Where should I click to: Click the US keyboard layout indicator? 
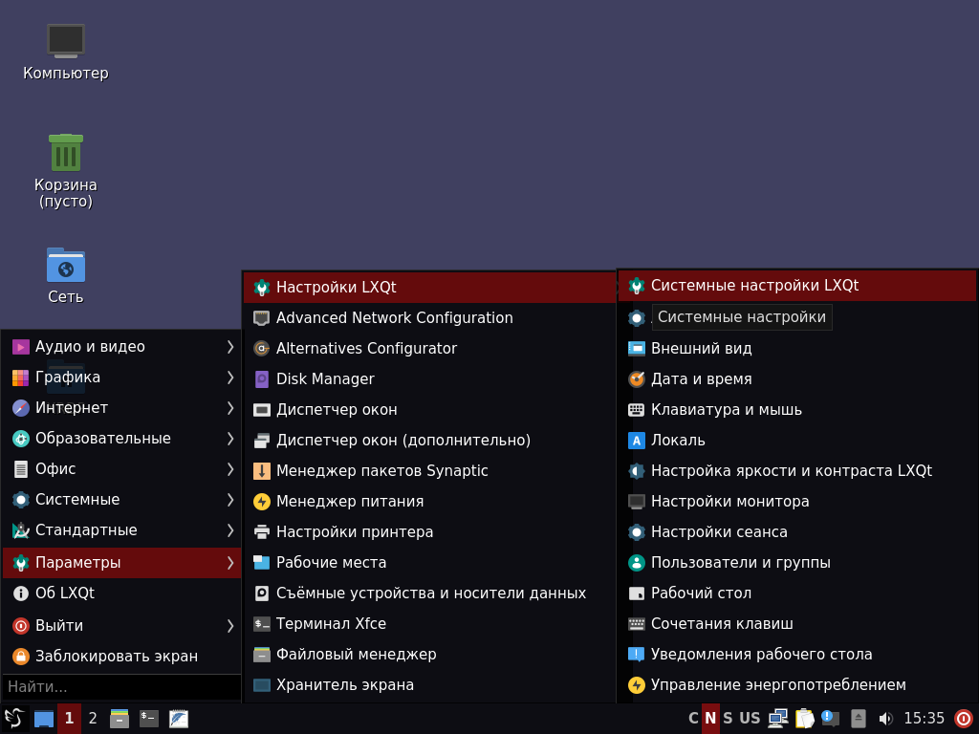pyautogui.click(x=750, y=719)
